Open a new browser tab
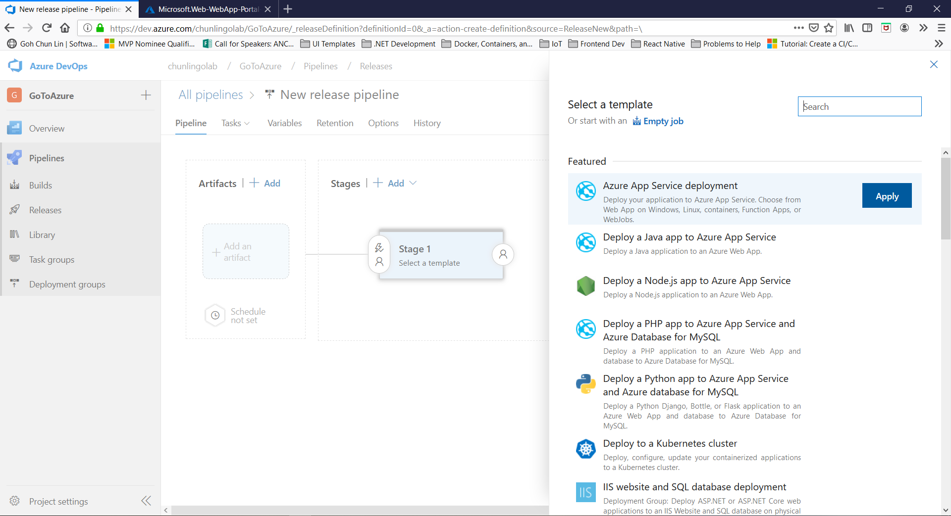Image resolution: width=951 pixels, height=516 pixels. [x=288, y=9]
